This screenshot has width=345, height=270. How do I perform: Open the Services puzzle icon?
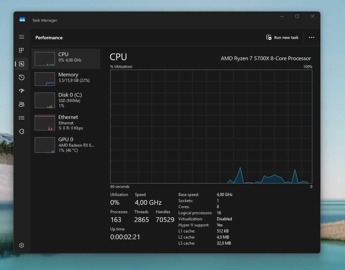22,132
